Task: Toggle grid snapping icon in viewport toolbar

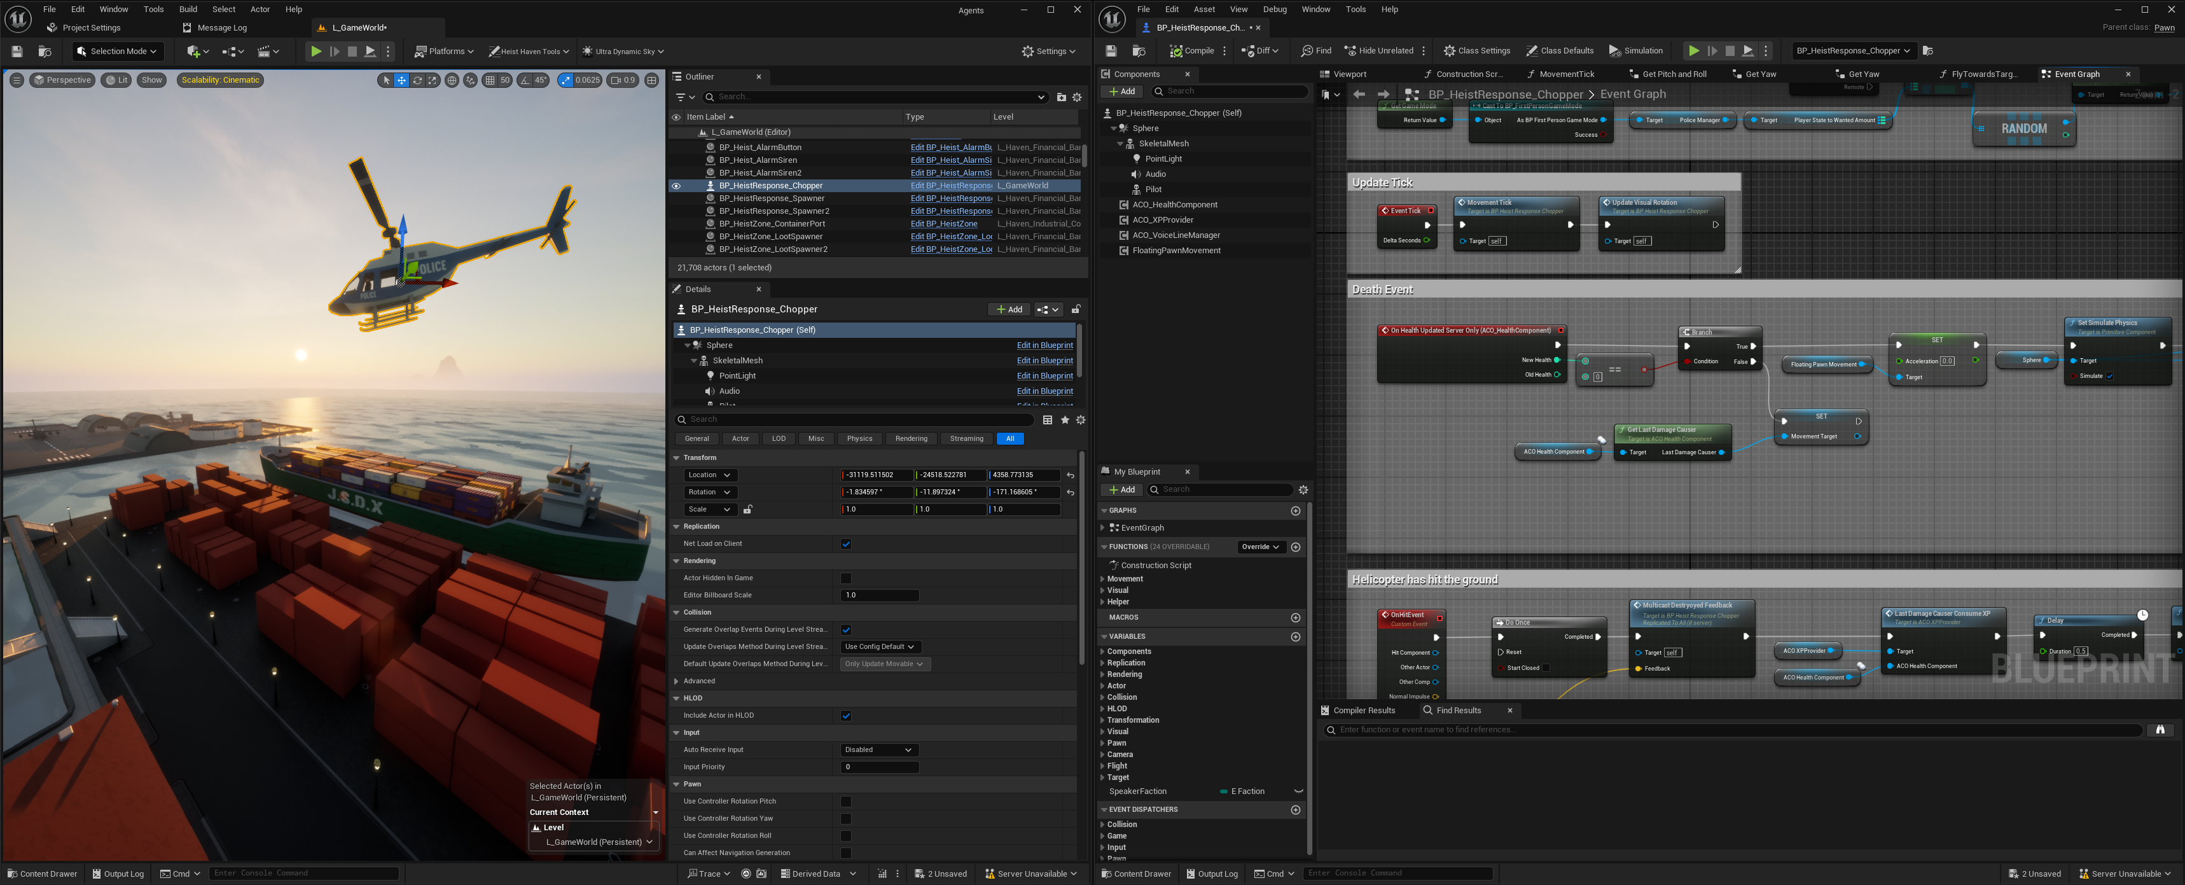Action: pyautogui.click(x=489, y=81)
